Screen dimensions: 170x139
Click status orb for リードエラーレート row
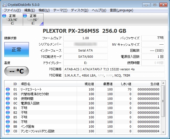tap(8, 89)
